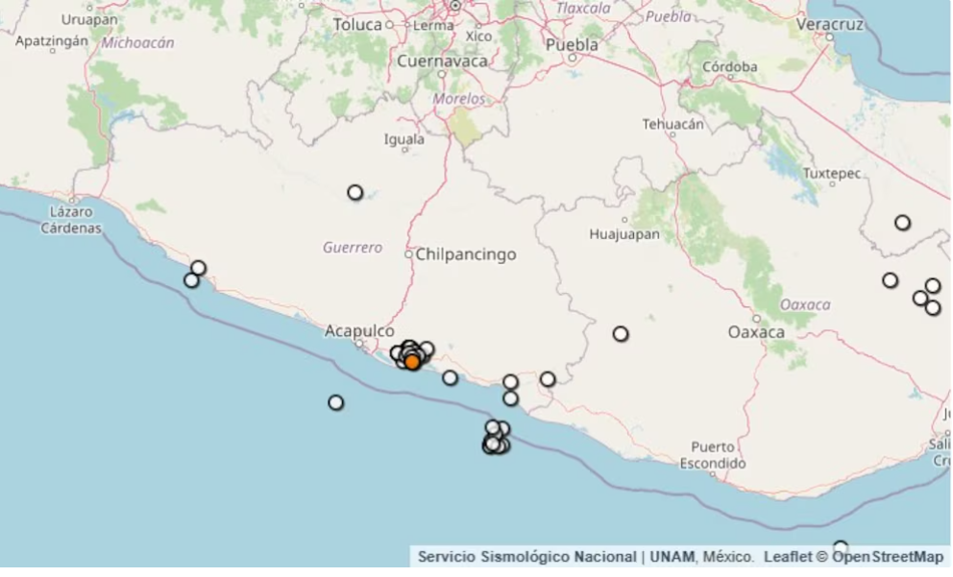Select the earthquake marker north of Guerrero label
The image size is (953, 577).
click(354, 193)
